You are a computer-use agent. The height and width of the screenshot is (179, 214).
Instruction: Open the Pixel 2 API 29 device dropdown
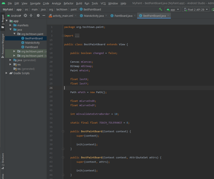(x=195, y=10)
